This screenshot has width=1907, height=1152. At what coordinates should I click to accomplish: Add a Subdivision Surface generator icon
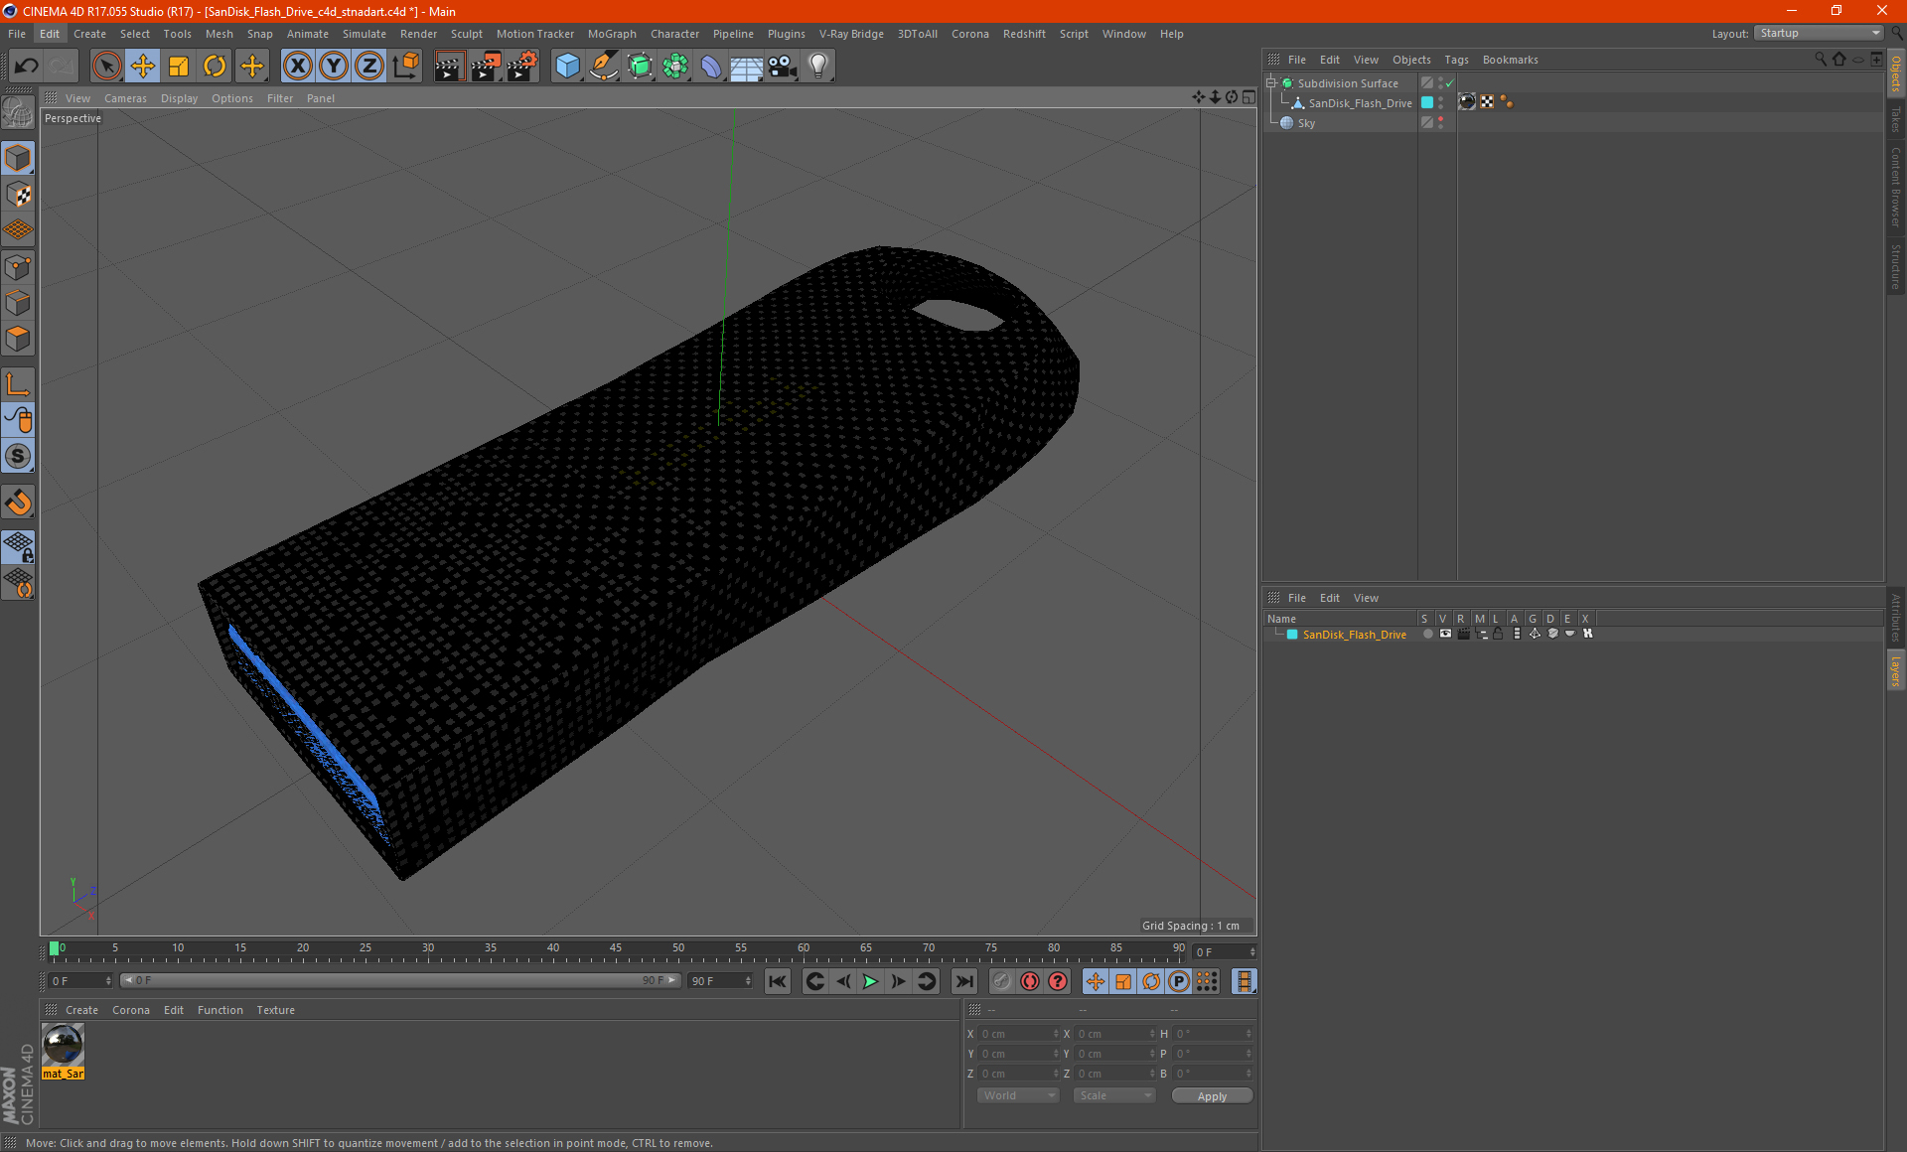[640, 67]
